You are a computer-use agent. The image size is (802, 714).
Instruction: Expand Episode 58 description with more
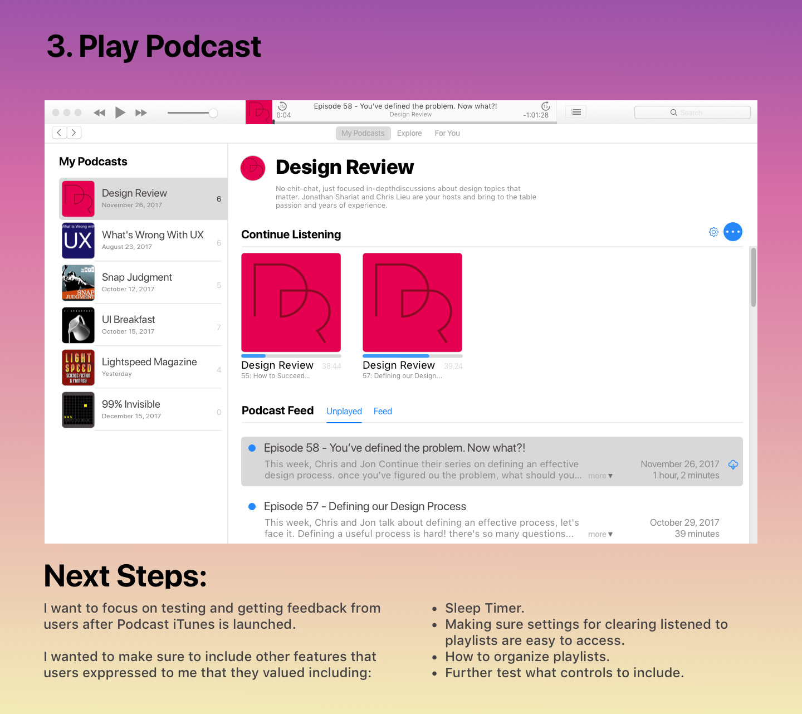click(x=600, y=476)
